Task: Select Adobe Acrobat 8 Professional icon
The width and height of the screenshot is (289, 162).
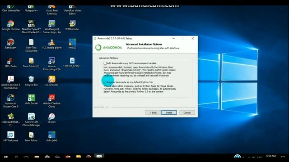Action: (11, 82)
